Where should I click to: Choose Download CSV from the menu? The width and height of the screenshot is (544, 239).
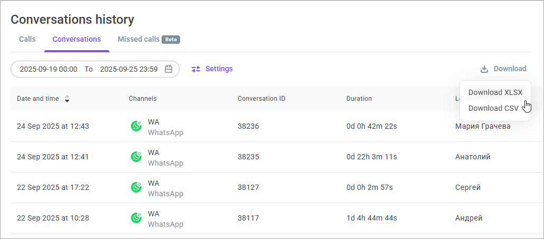coord(493,108)
